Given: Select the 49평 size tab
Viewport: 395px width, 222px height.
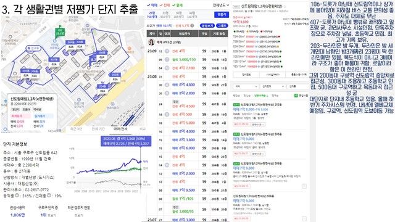Looking at the screenshot, I should [192, 15].
